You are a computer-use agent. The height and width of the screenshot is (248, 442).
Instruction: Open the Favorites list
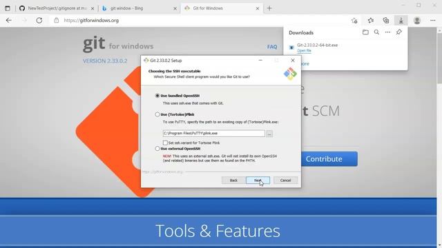(371, 20)
